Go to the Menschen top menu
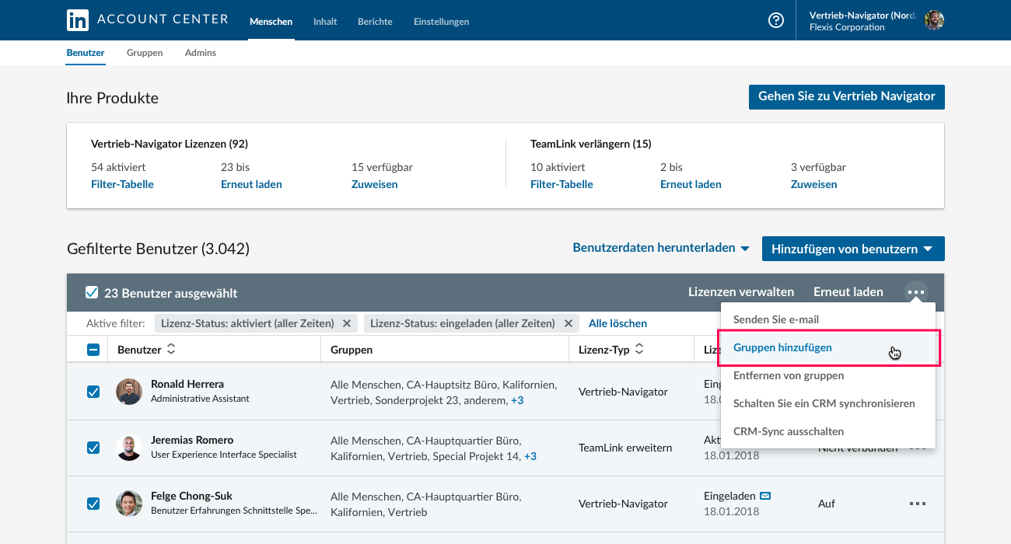Viewport: 1011px width, 544px height. pos(271,22)
